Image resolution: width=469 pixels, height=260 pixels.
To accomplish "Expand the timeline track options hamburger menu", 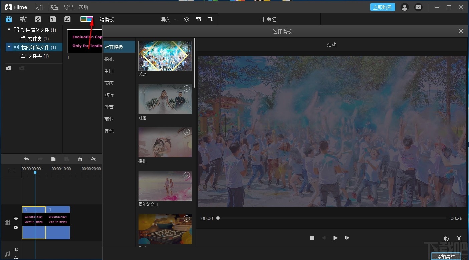I will (x=12, y=171).
